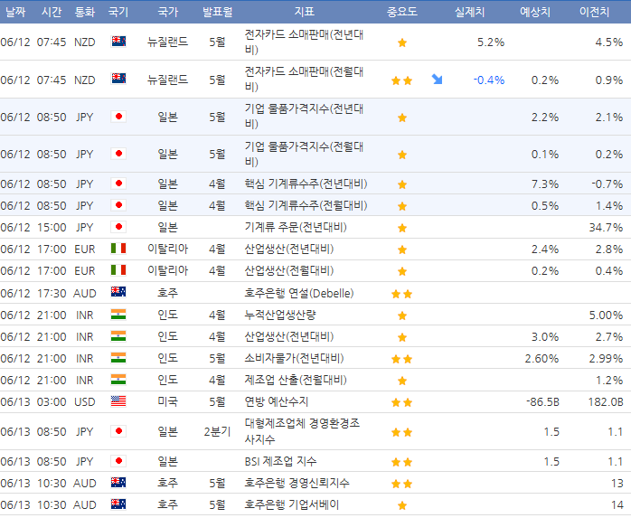Click the two-star importance of 호주은행 연설(Debelle)
Viewport: 631px width, 518px height.
pyautogui.click(x=402, y=294)
